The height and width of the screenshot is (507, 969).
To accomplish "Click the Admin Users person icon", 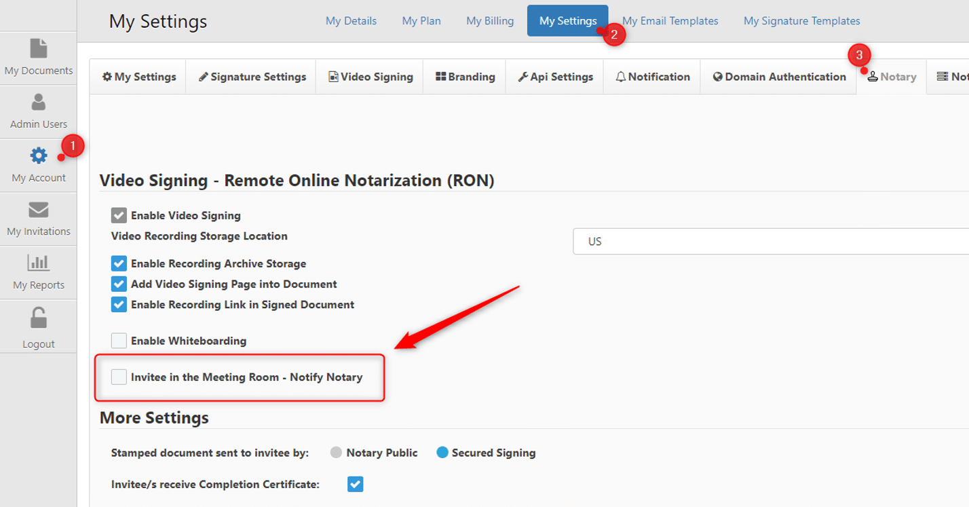I will (x=39, y=102).
